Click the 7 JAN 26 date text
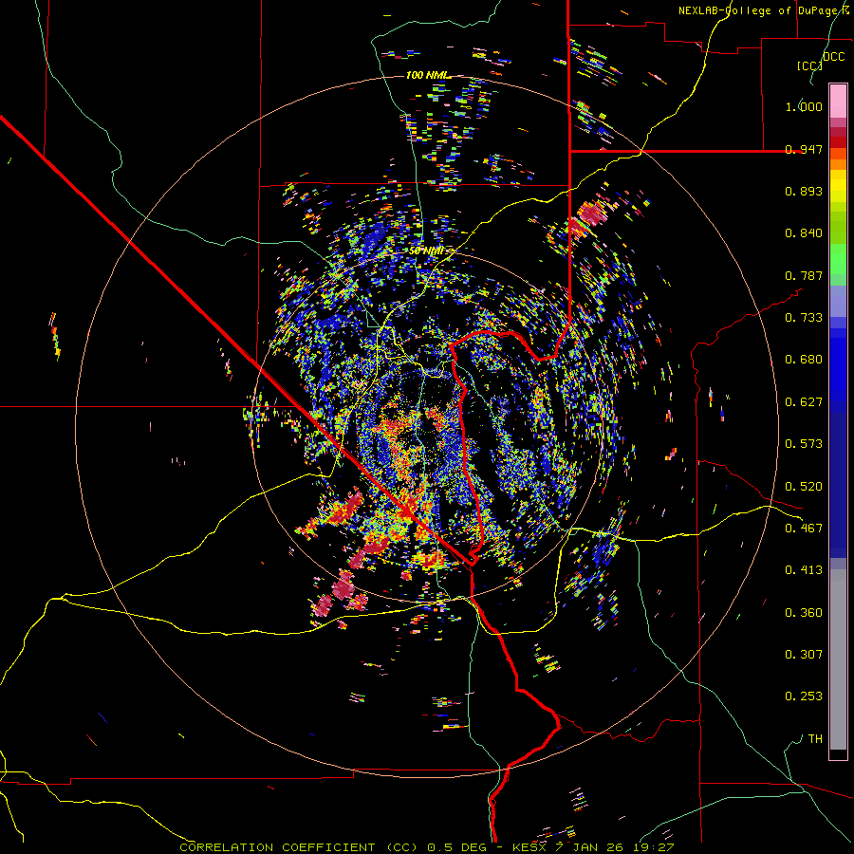This screenshot has width=854, height=854. [587, 847]
